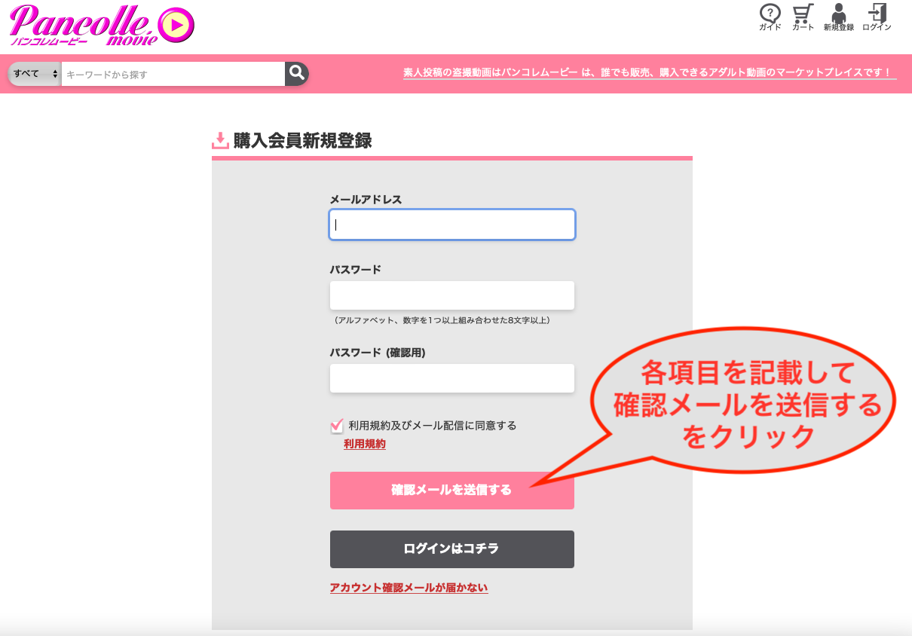Open the 利用規約 link

click(x=365, y=445)
